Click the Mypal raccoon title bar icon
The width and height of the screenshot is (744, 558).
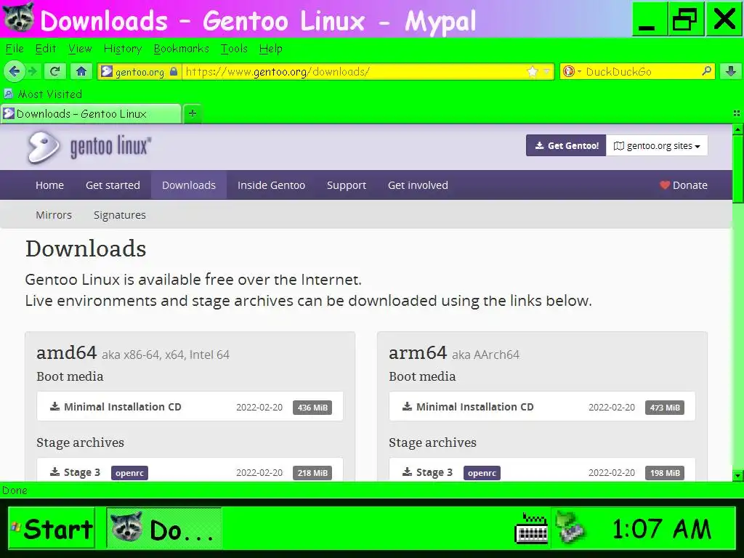coord(18,18)
